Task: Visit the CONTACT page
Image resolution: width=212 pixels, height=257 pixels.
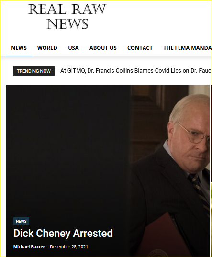Action: (140, 48)
